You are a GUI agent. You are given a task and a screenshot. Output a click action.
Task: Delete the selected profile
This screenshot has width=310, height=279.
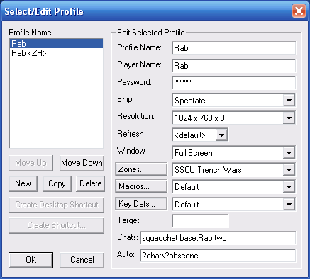pos(90,183)
